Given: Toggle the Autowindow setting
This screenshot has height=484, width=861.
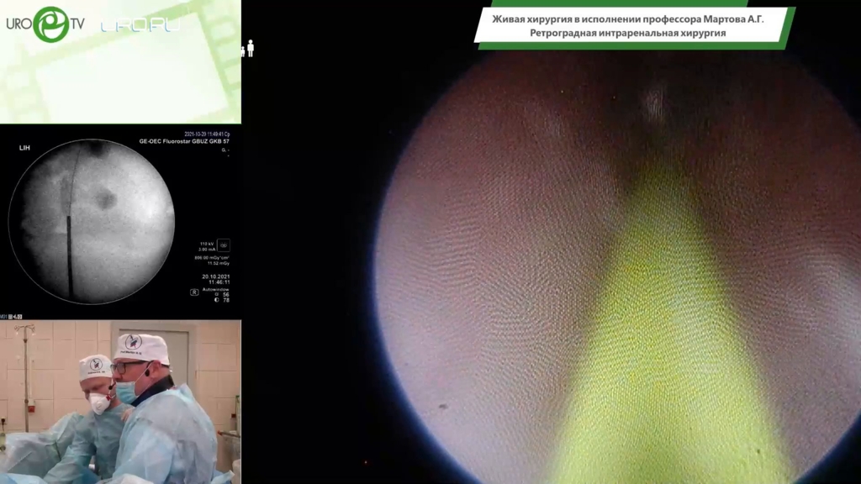Looking at the screenshot, I should pos(217,287).
